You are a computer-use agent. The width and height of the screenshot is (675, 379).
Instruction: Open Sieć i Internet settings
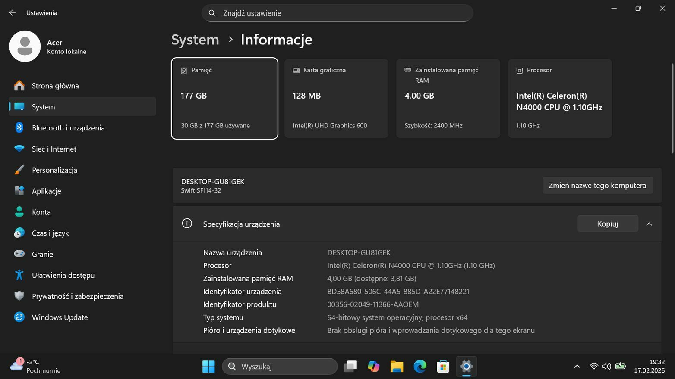tap(54, 149)
